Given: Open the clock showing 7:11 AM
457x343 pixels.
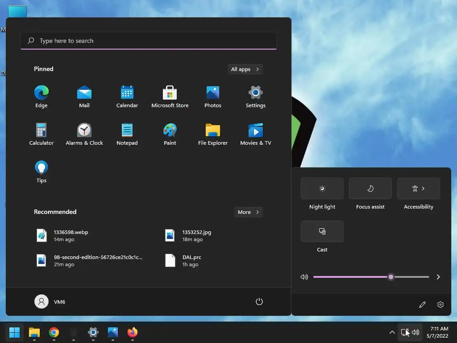Looking at the screenshot, I should point(437,332).
